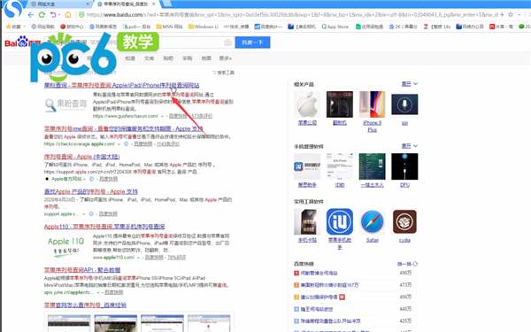Click the 百度一下 search button
This screenshot has height=332, width=531.
252,42
